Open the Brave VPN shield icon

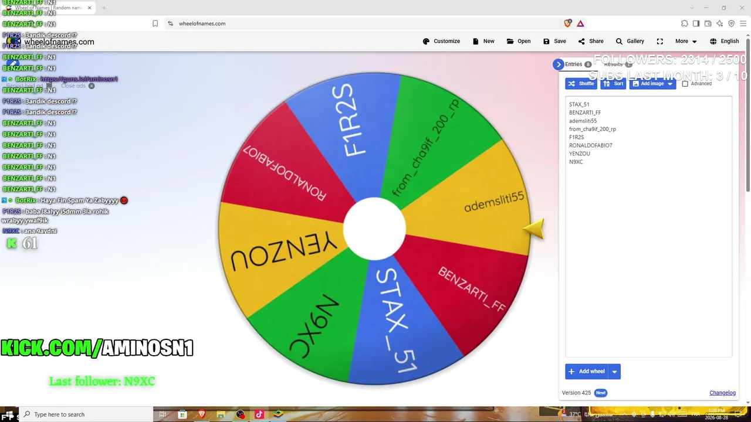731,23
